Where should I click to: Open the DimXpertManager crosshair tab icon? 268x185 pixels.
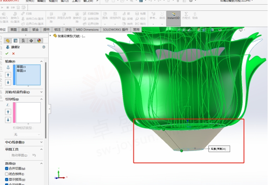(31, 41)
